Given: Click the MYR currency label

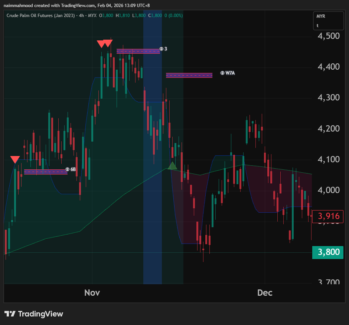Looking at the screenshot, I should [x=320, y=17].
